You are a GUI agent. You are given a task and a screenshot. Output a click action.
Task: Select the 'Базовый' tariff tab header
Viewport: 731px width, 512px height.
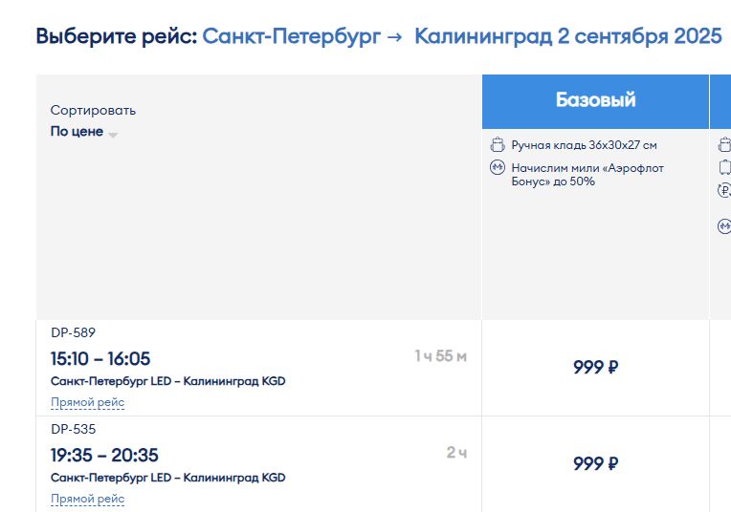click(595, 101)
